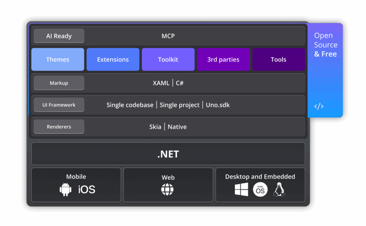Click the UI Framework label

coord(59,105)
